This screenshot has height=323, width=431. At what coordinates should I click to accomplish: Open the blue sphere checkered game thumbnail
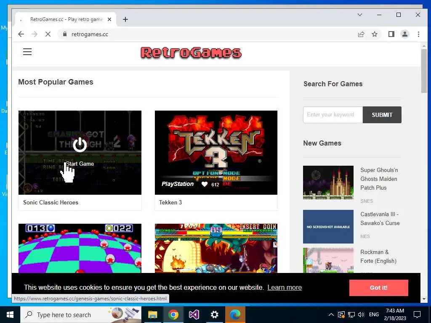pos(80,248)
